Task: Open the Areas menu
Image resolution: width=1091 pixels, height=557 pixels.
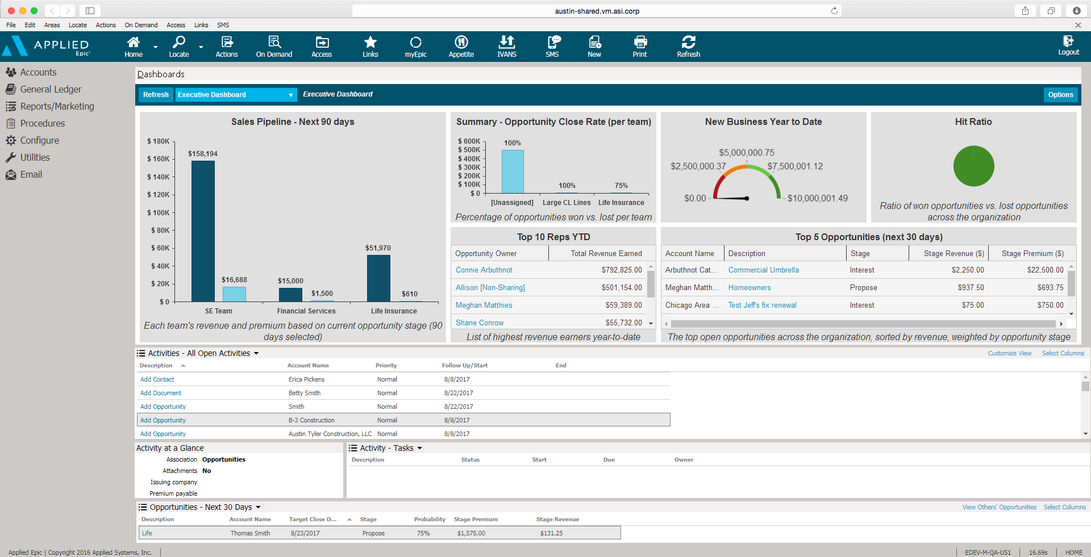Action: pyautogui.click(x=52, y=25)
